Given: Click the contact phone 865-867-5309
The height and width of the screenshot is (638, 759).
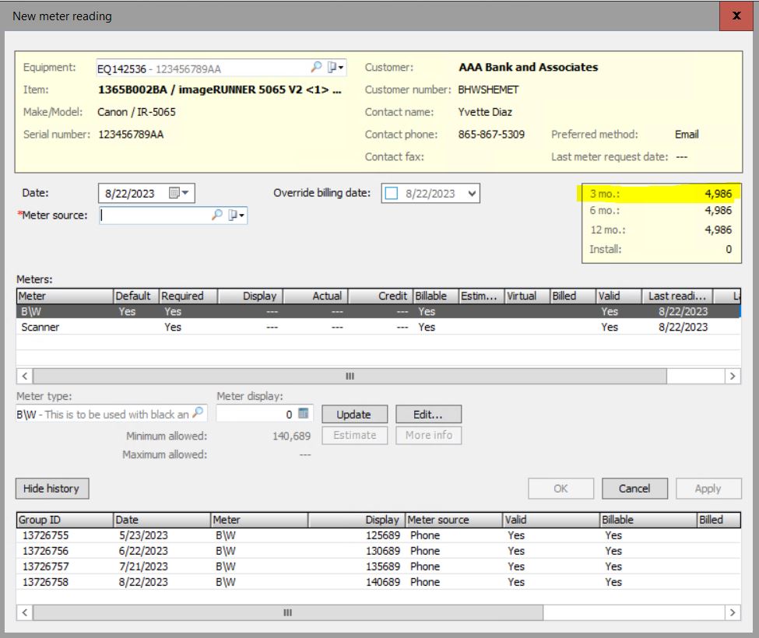Looking at the screenshot, I should click(491, 135).
